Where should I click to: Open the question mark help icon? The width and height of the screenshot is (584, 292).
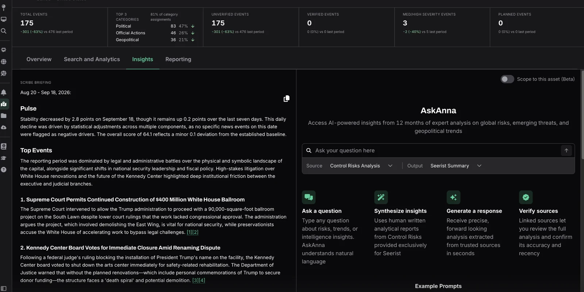(x=4, y=170)
